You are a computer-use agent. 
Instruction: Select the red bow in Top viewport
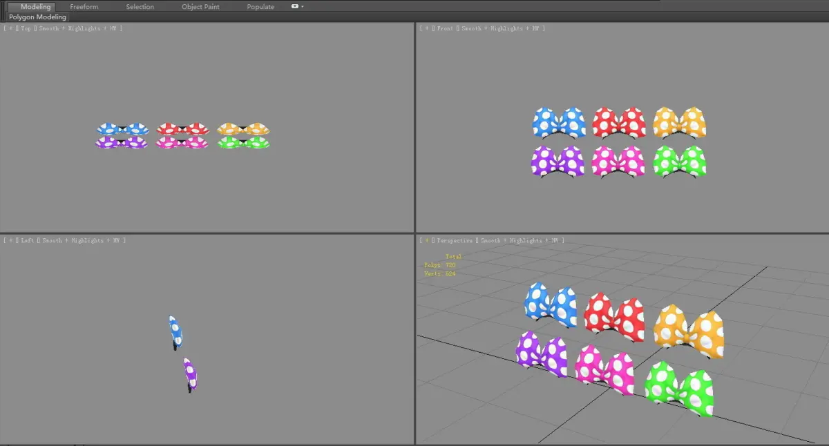pos(182,129)
